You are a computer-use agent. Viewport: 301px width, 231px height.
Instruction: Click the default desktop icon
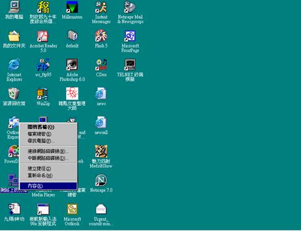(72, 36)
